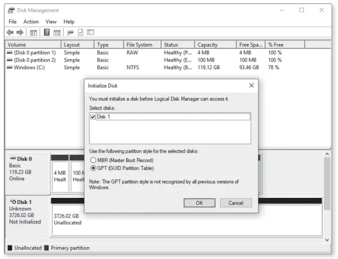The height and width of the screenshot is (259, 338).
Task: Open the Action menu
Action: click(x=31, y=21)
